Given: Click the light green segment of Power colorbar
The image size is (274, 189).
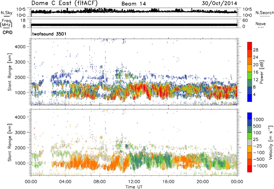Looking at the screenshot, I should coord(250,75).
